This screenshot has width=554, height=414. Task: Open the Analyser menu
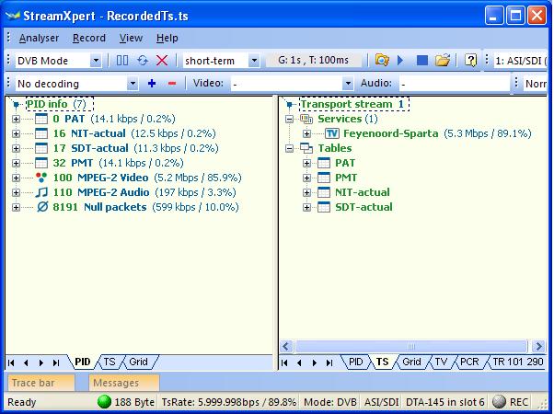click(x=38, y=38)
